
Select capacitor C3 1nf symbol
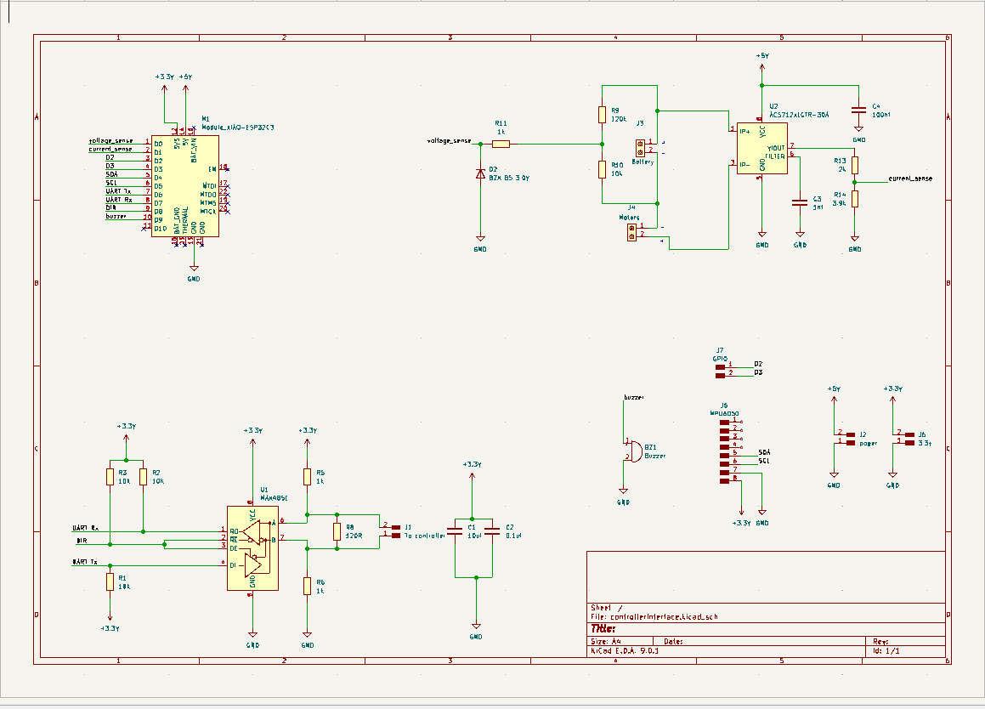pyautogui.click(x=800, y=203)
